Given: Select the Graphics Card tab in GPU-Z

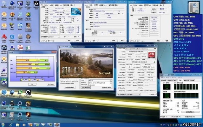Looking at the screenshot, I should point(121,49).
